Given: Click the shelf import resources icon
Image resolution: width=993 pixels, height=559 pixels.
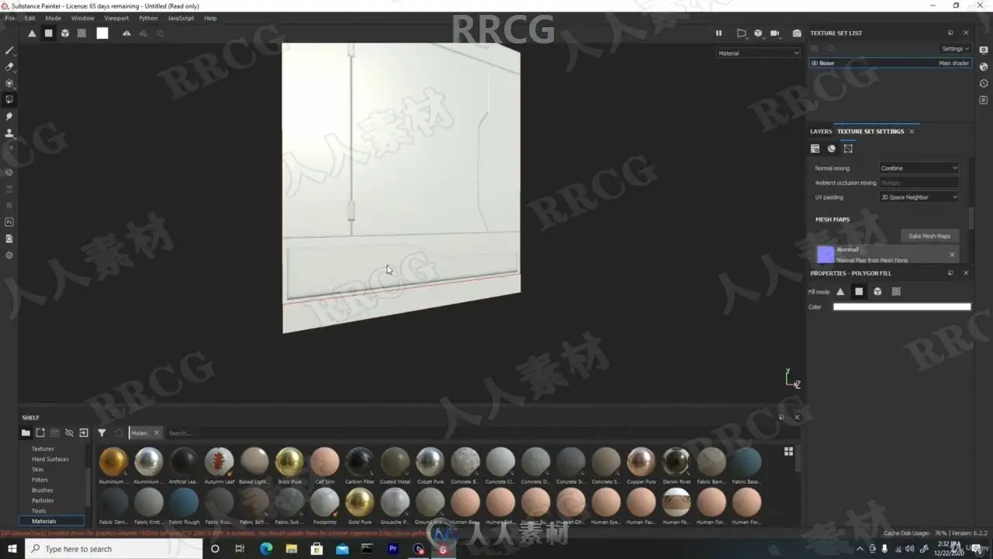Looking at the screenshot, I should click(x=84, y=432).
